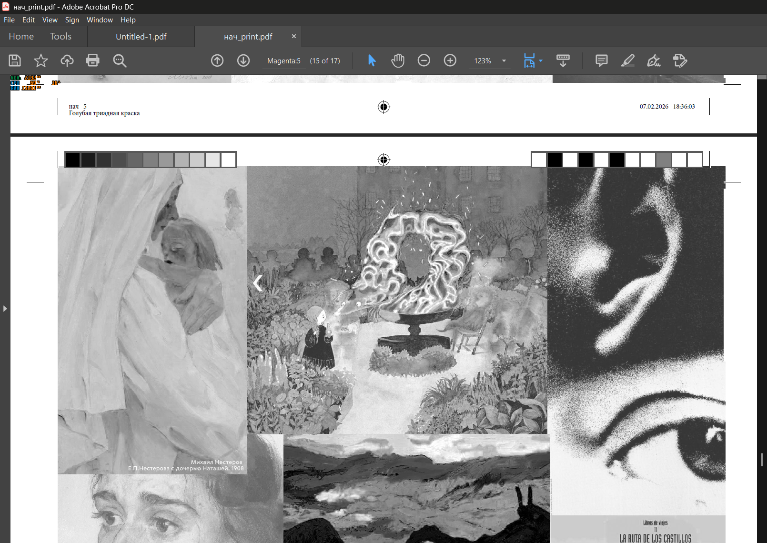Open the Help menu
The width and height of the screenshot is (767, 543).
point(128,20)
